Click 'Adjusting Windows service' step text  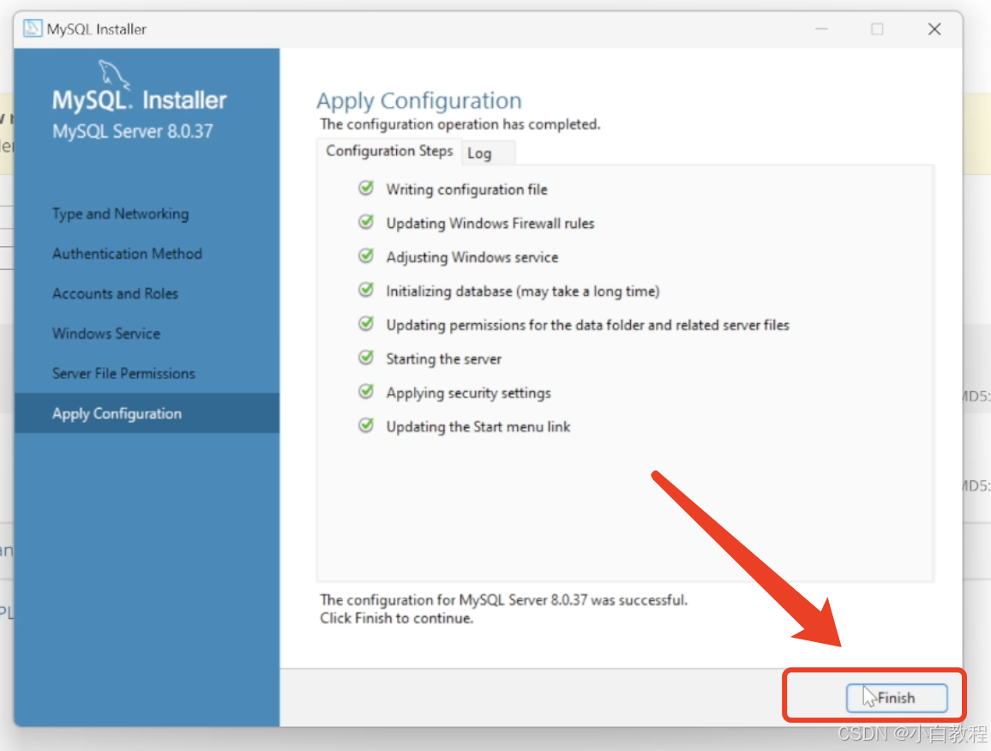(472, 257)
